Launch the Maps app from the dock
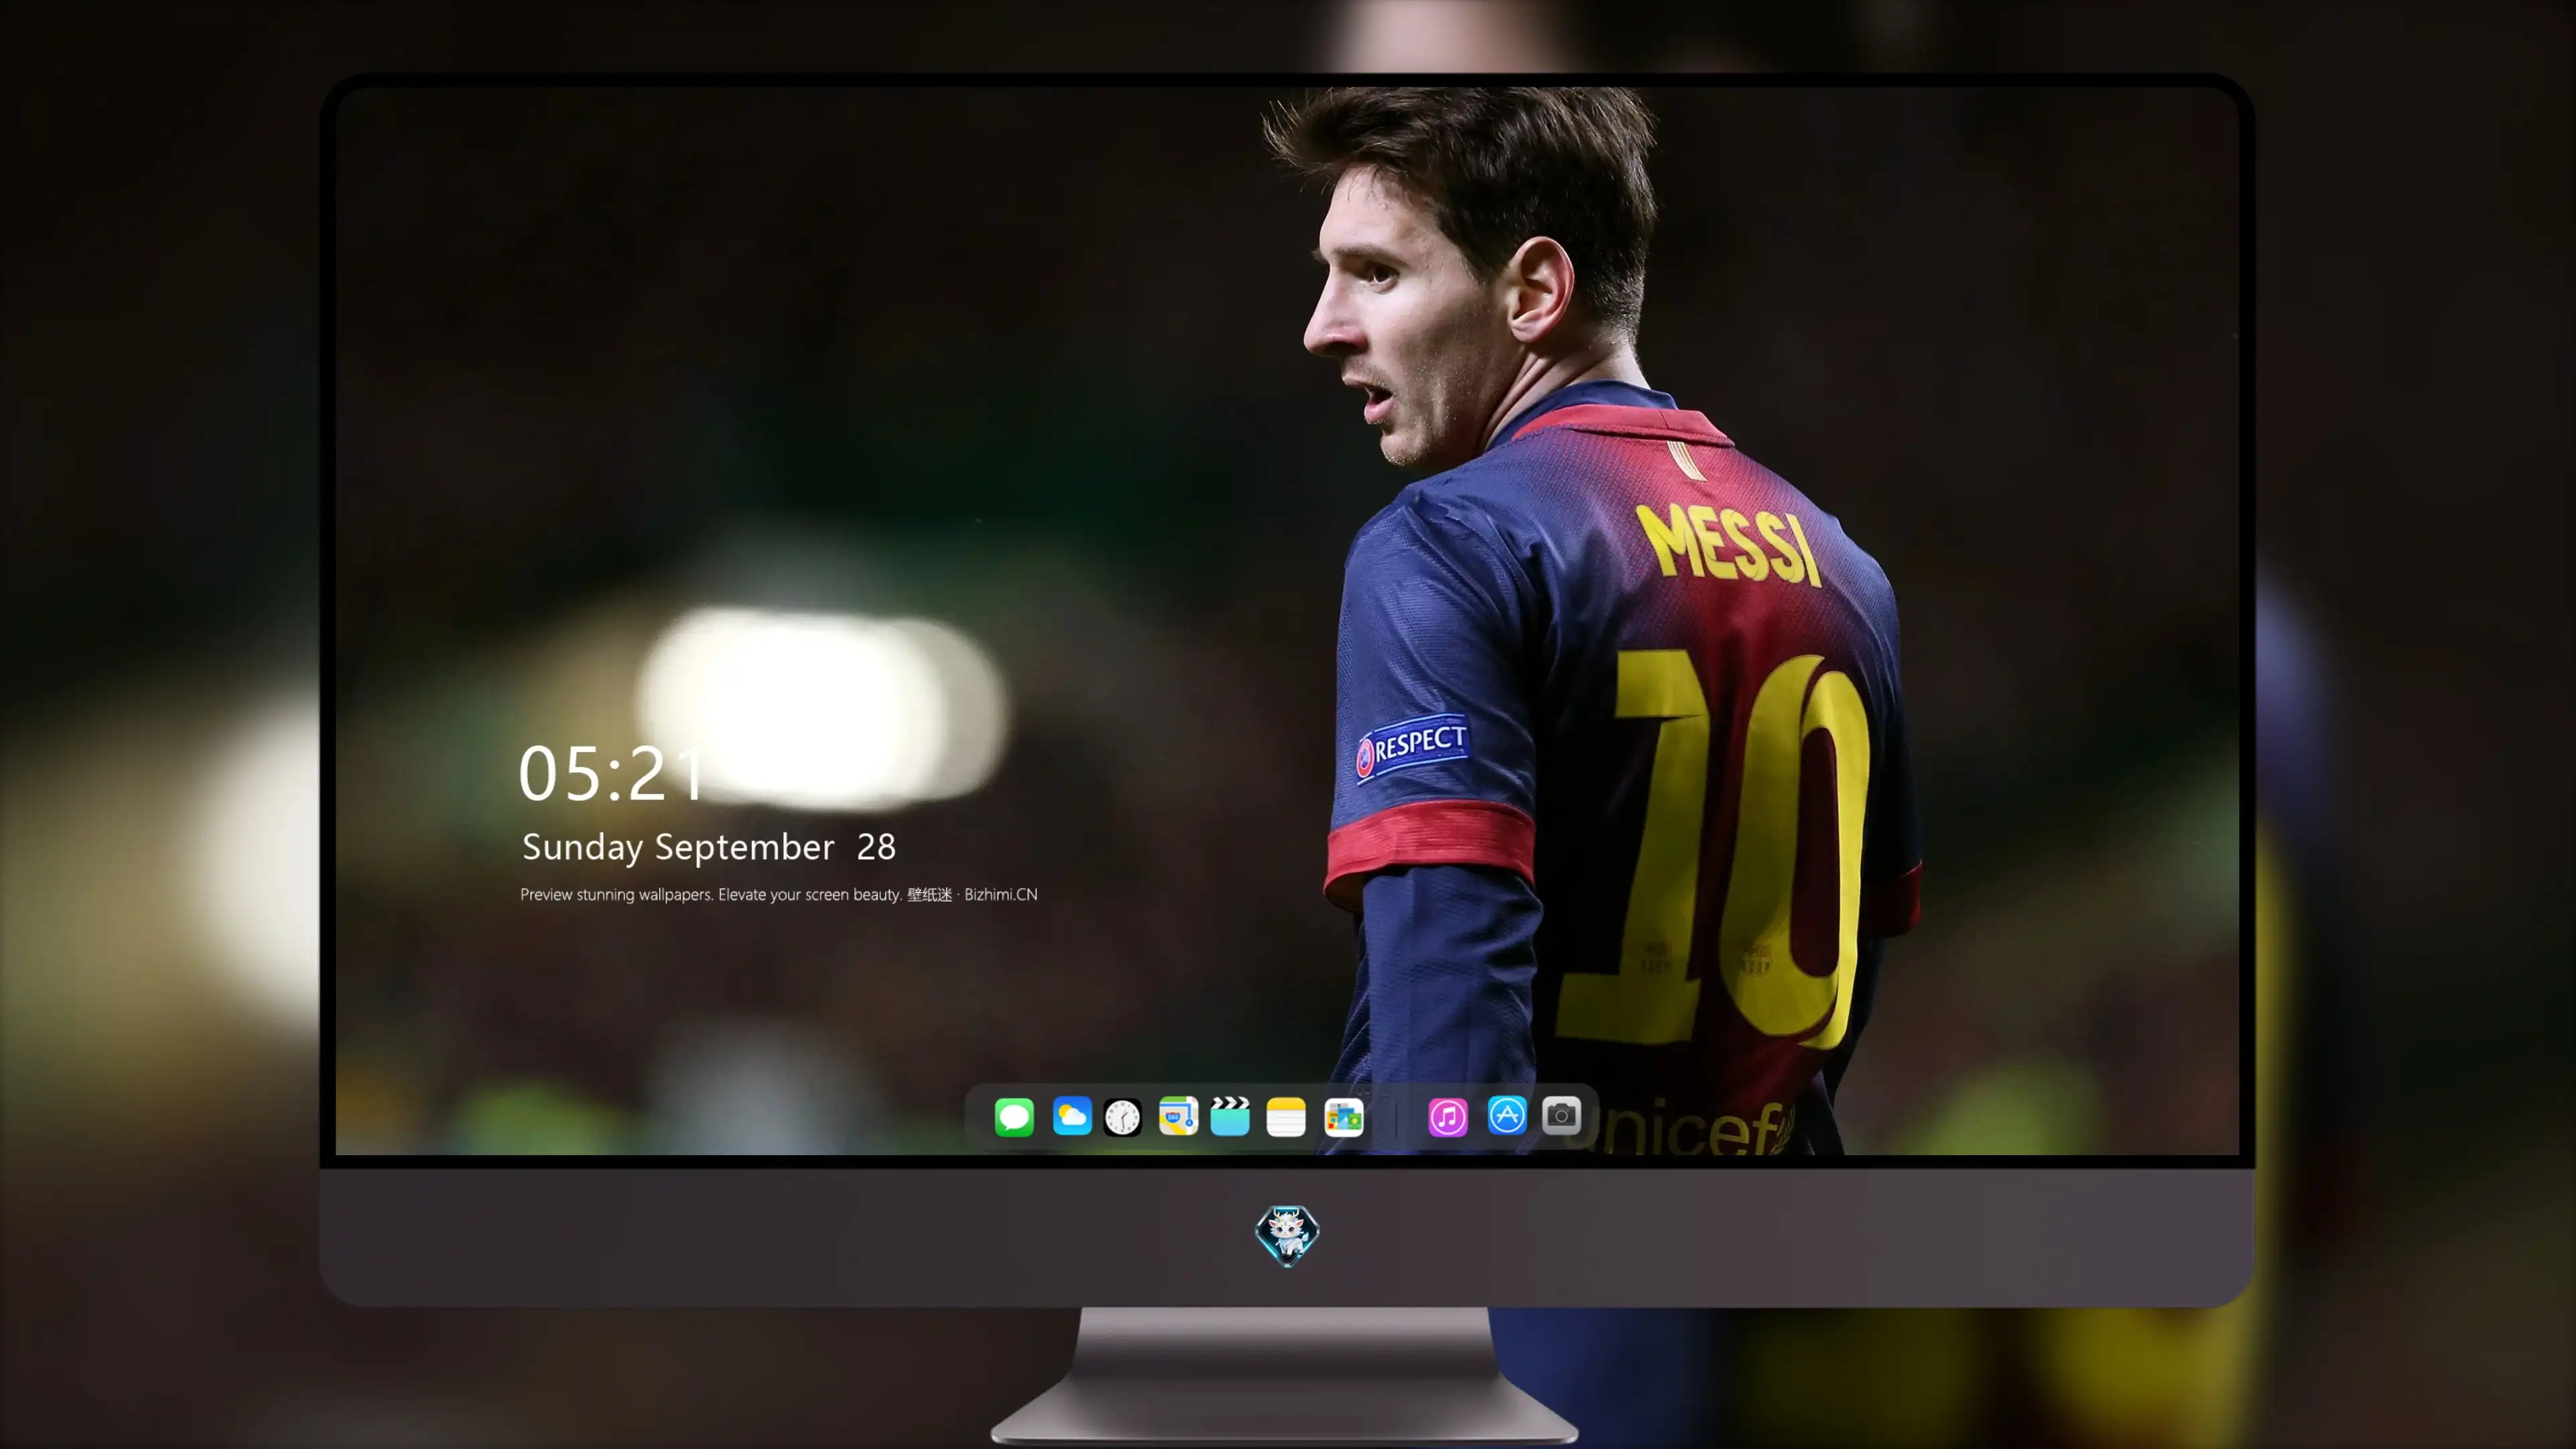 (1178, 1116)
